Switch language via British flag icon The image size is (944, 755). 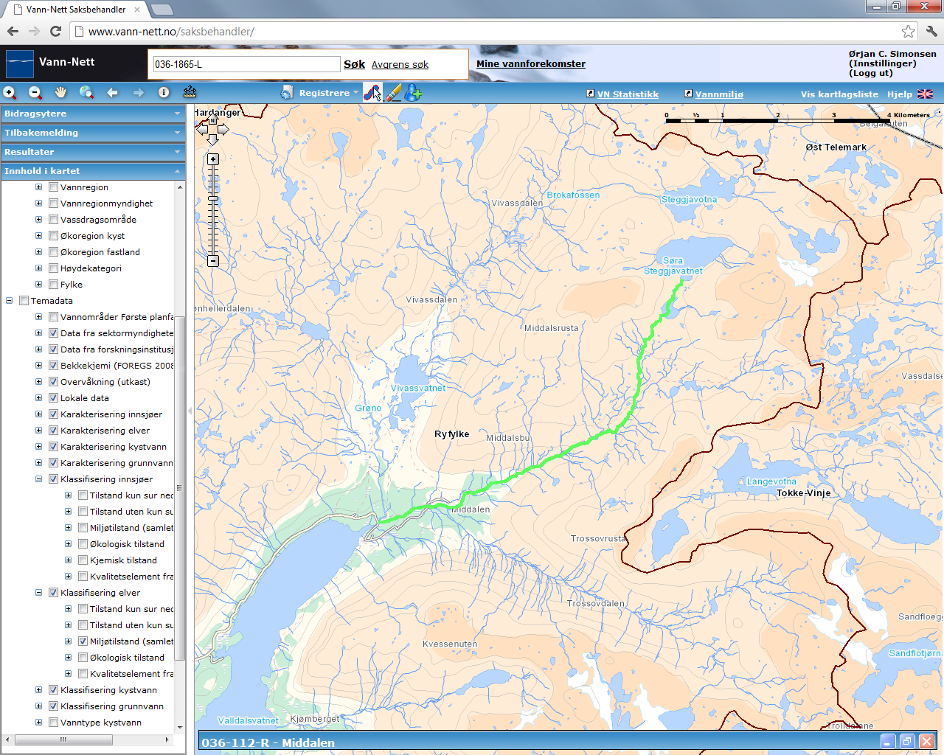click(x=925, y=94)
